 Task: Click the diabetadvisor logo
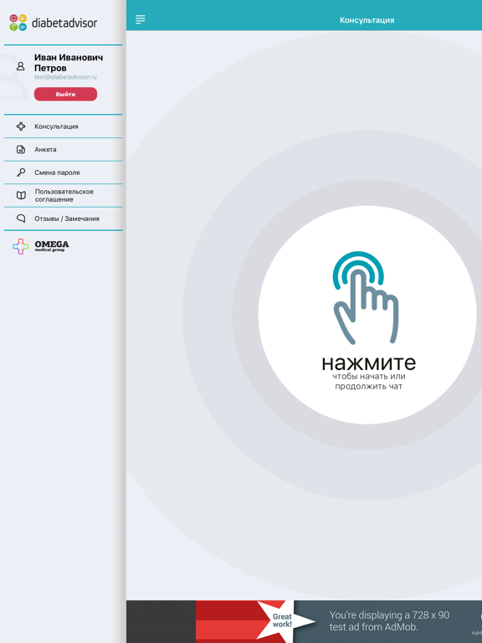54,23
